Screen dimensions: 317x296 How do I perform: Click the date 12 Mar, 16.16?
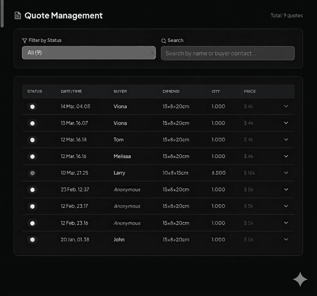[73, 156]
